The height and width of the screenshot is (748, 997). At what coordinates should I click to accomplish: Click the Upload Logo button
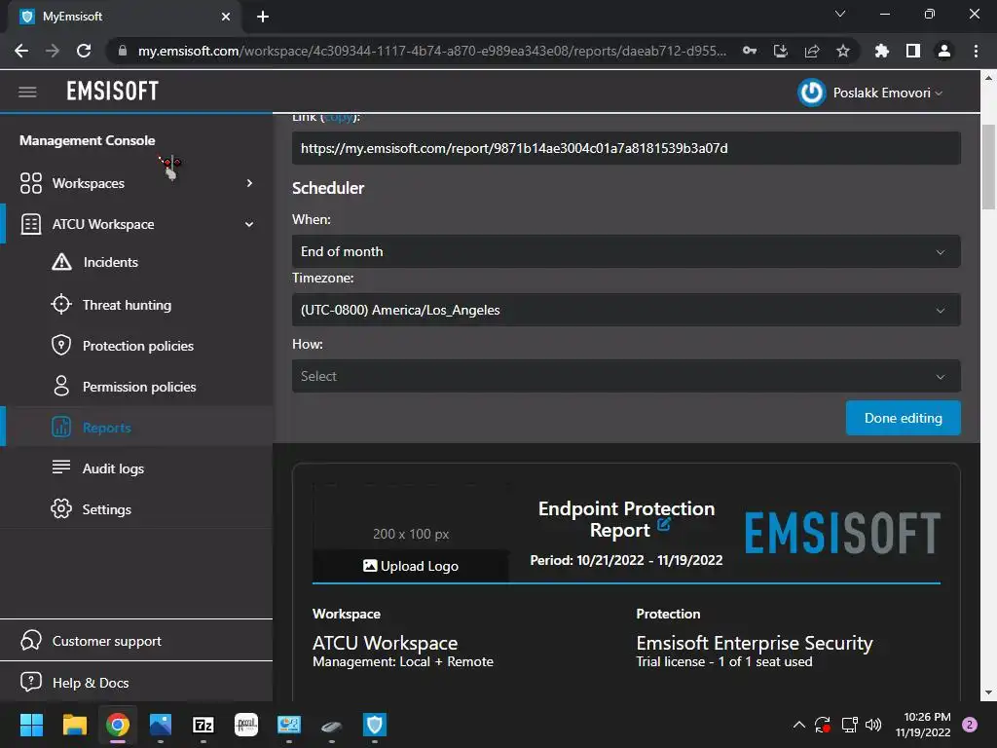click(x=411, y=566)
